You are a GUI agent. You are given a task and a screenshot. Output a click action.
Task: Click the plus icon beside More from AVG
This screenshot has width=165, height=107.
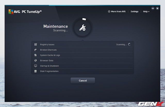pos(109,12)
